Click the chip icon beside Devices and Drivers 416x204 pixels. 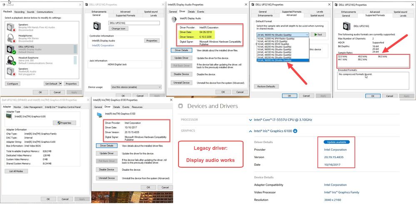(181, 106)
